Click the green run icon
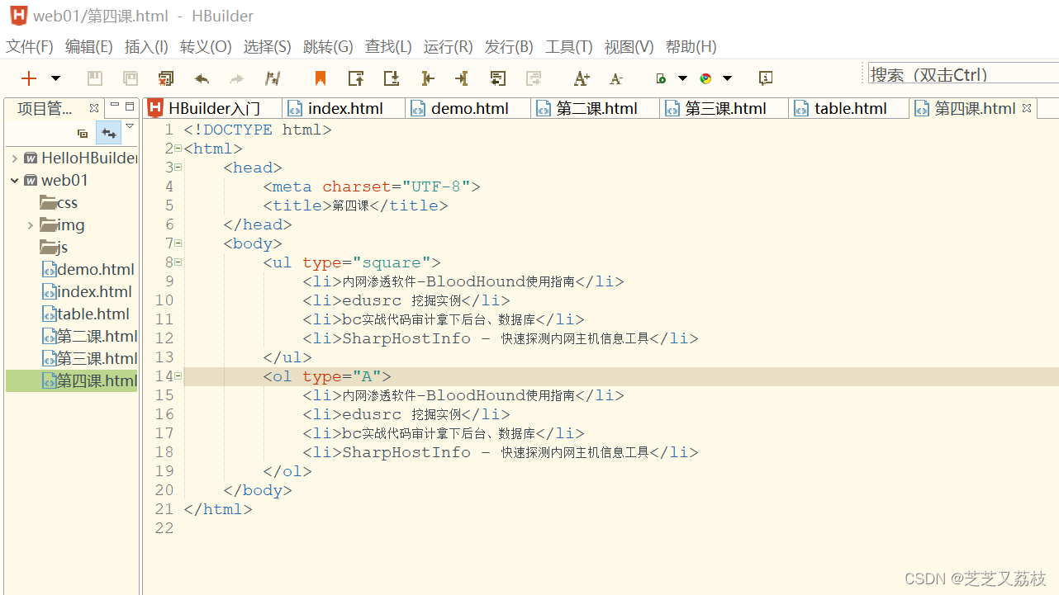 click(661, 78)
